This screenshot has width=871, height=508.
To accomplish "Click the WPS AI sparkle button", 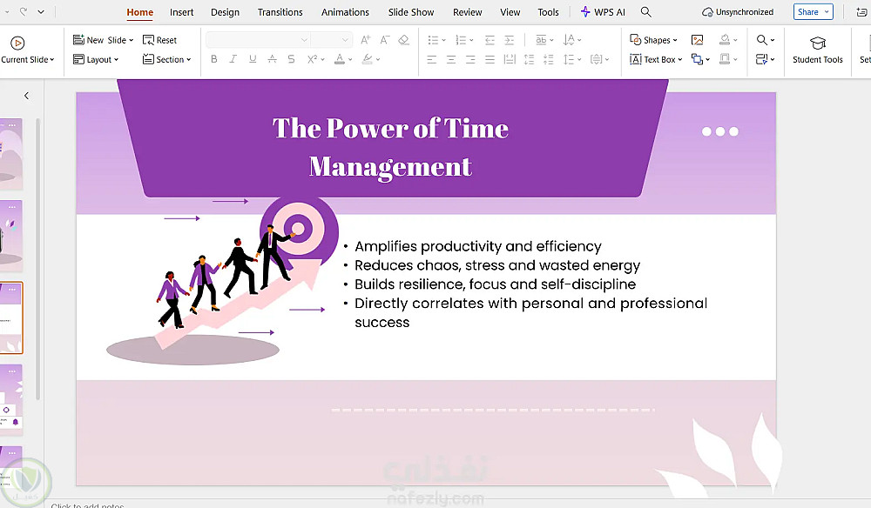I will (x=603, y=11).
